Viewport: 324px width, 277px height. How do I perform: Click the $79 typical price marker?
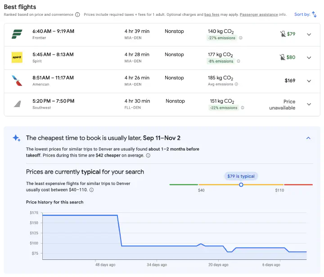coord(241,185)
